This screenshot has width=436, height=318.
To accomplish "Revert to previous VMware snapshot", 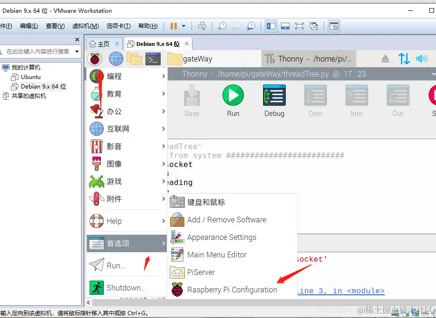I will 236,26.
